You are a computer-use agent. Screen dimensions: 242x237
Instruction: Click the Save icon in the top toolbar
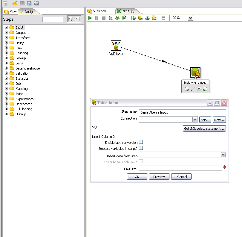(x=29, y=3)
